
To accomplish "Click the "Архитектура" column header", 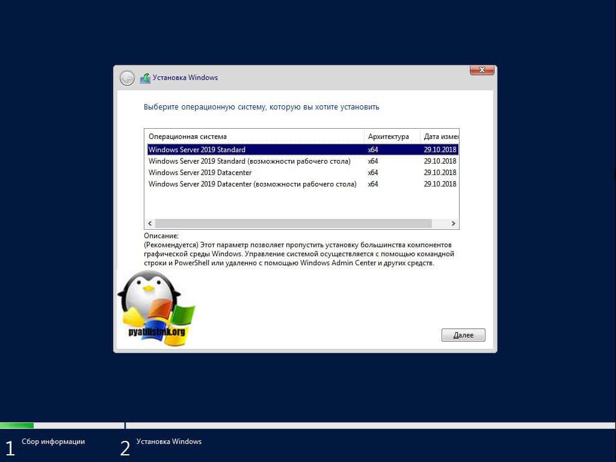I will (x=388, y=137).
